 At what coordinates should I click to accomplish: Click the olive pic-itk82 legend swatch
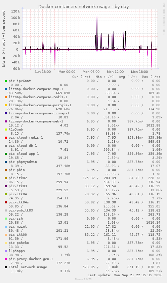click(x=6, y=178)
